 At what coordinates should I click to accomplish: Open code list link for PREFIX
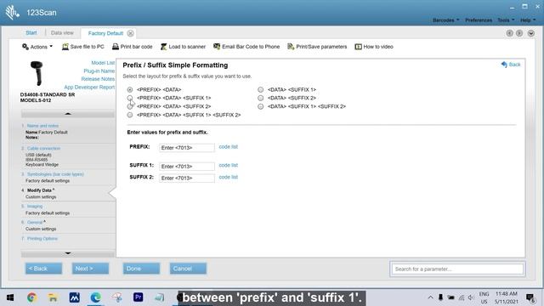click(229, 147)
